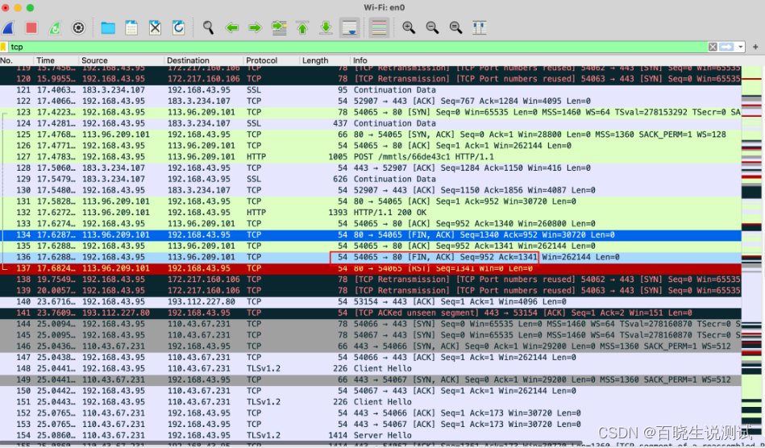This screenshot has height=448, width=765.
Task: Select packet 127 POST /mmtls/66de43c1
Action: coord(371,156)
